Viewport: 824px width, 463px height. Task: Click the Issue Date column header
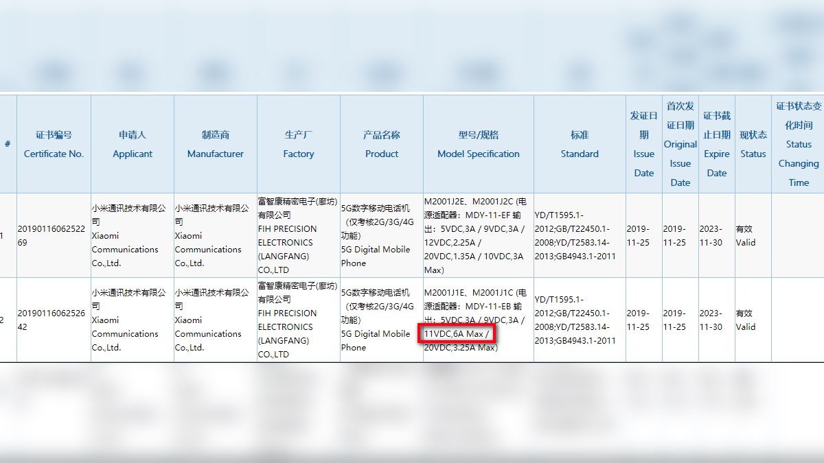643,144
